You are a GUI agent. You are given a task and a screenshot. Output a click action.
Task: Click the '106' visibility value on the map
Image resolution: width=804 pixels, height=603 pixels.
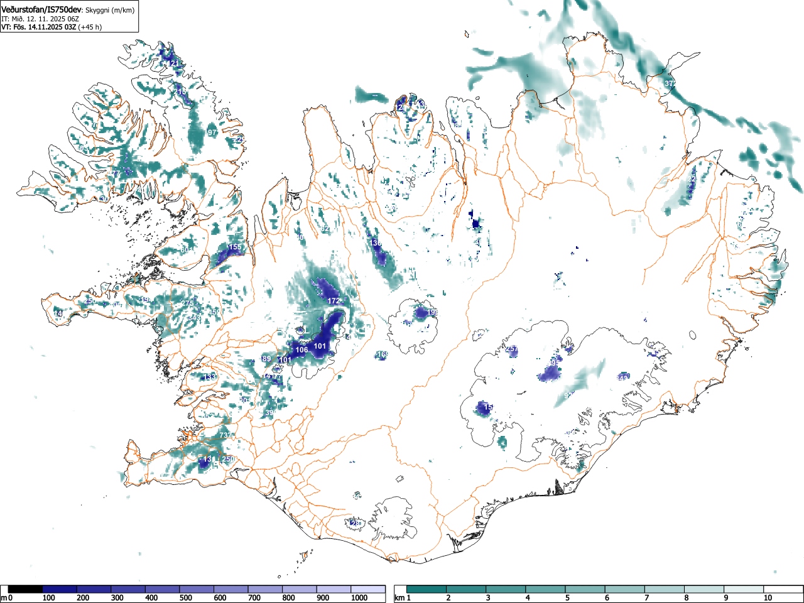(x=301, y=350)
